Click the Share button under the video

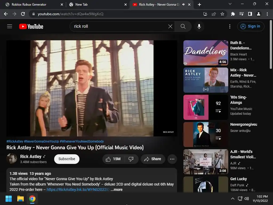153,159
